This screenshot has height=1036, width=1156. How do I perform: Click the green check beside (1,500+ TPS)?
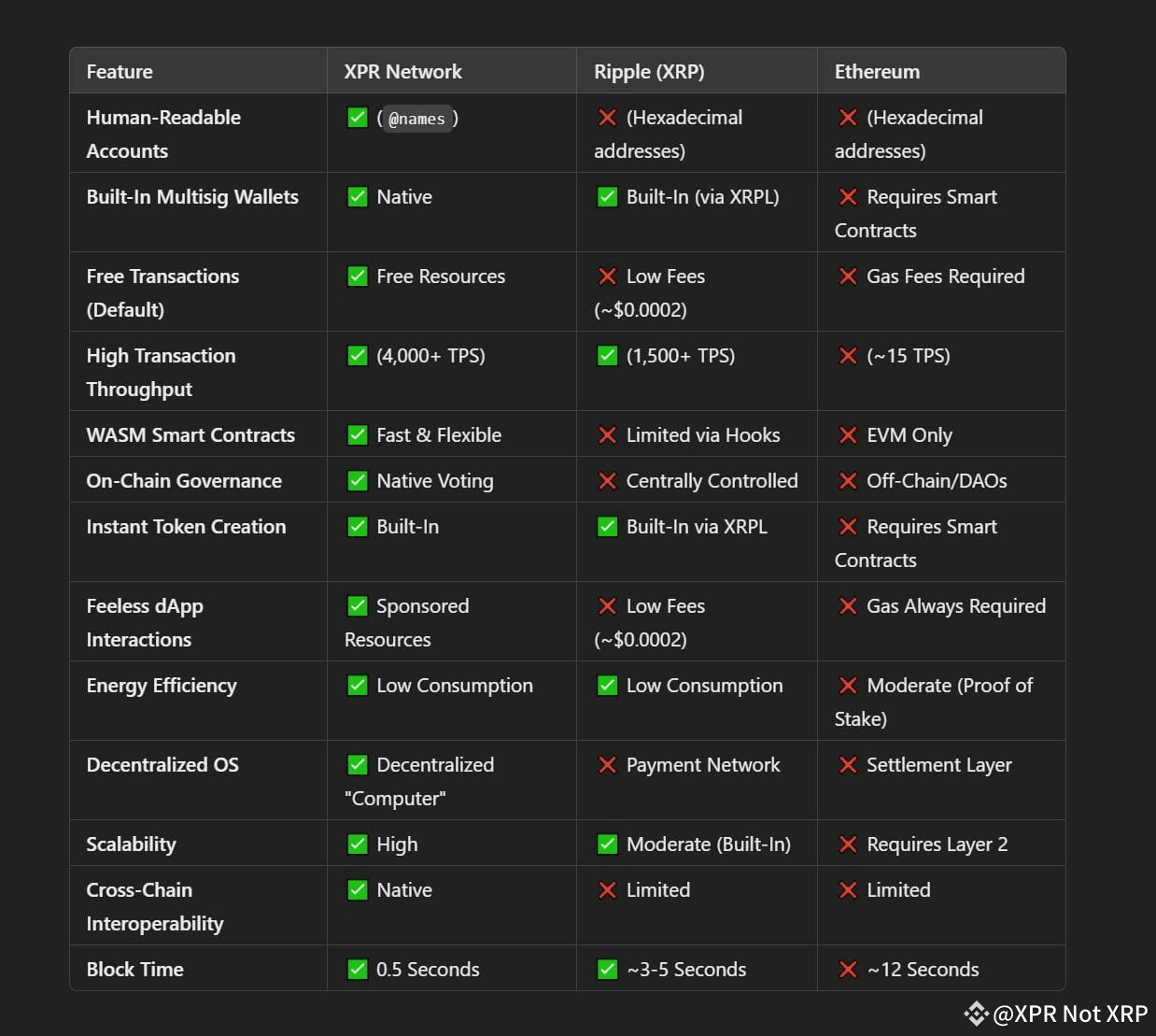[607, 356]
